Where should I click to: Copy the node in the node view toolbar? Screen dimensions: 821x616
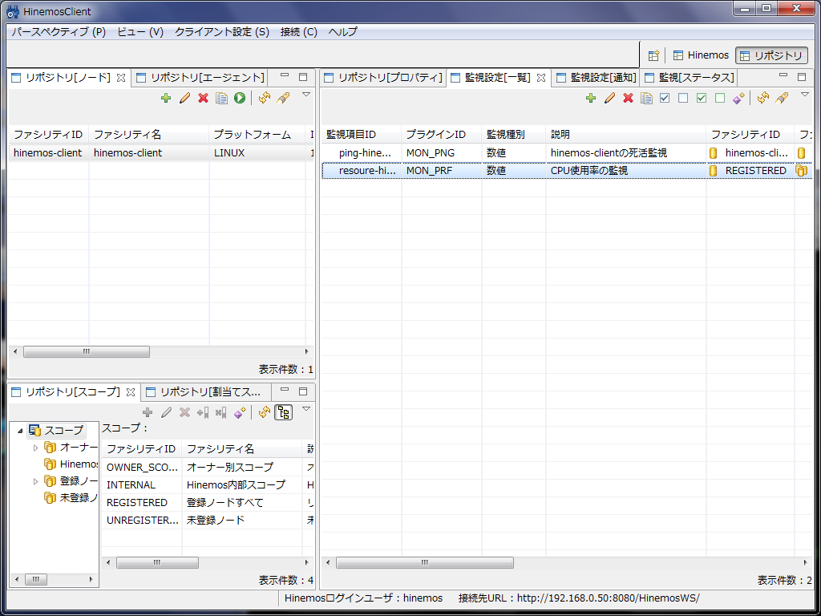point(222,98)
